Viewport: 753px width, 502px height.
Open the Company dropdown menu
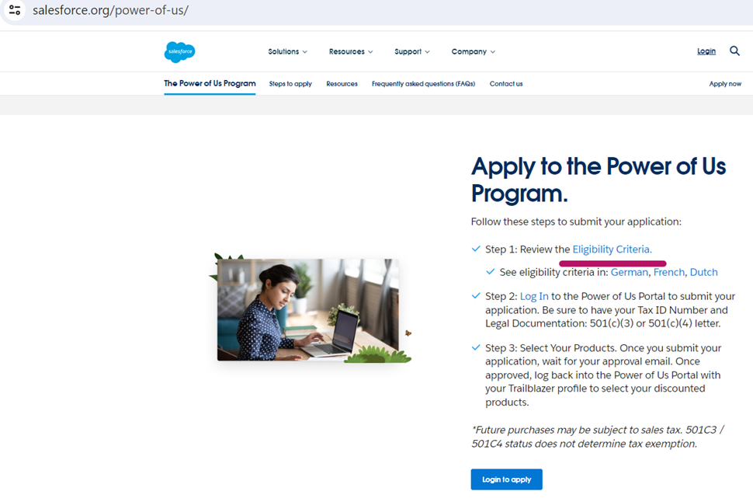(473, 52)
